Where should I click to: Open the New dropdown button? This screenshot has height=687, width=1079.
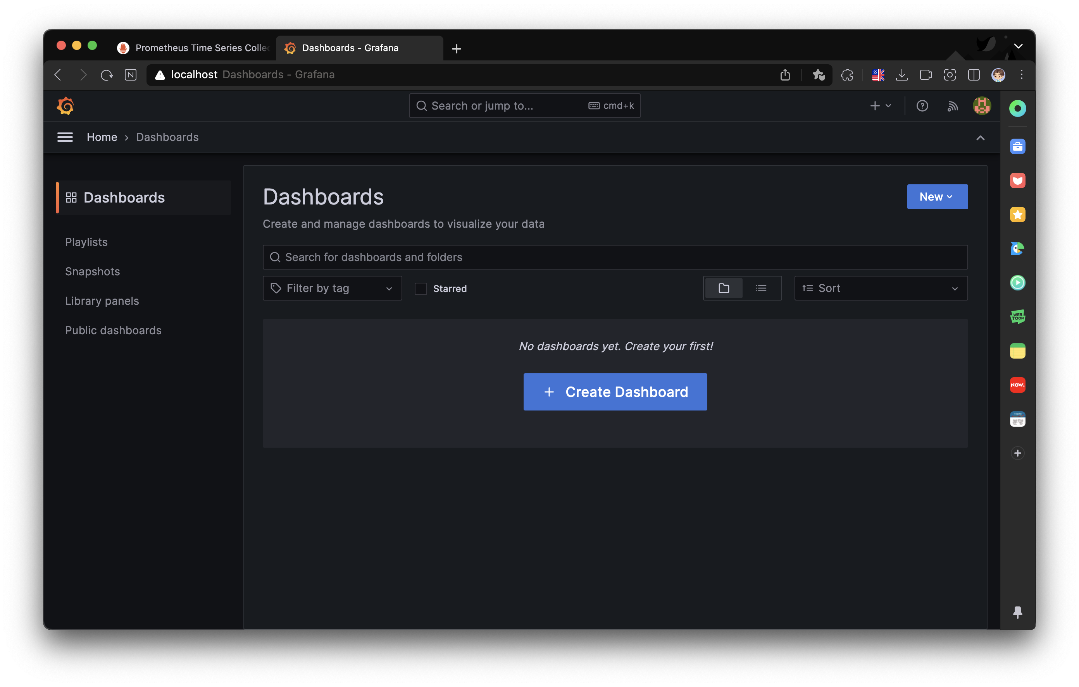pos(937,197)
